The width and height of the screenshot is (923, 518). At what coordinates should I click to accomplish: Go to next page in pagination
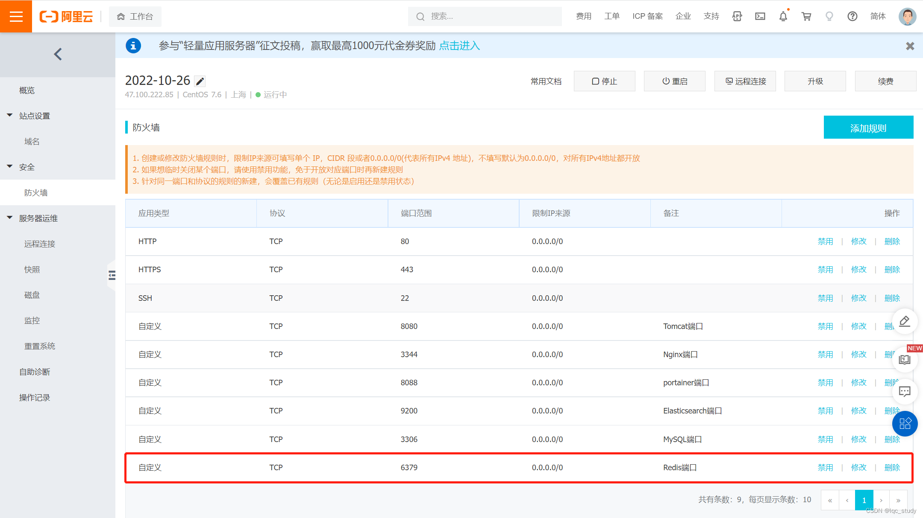[x=881, y=500]
